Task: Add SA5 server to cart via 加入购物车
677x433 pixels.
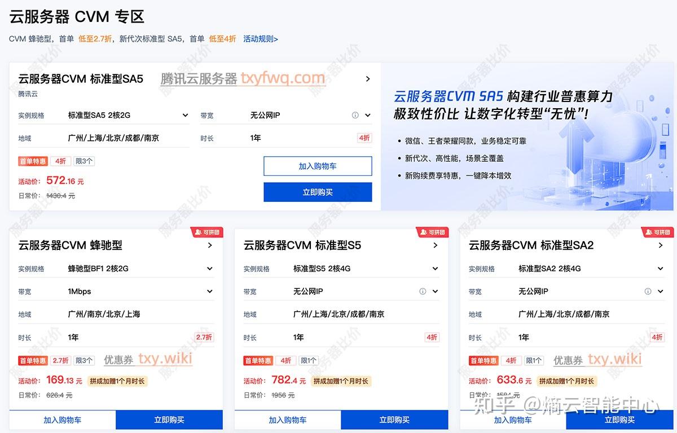Action: (x=318, y=166)
